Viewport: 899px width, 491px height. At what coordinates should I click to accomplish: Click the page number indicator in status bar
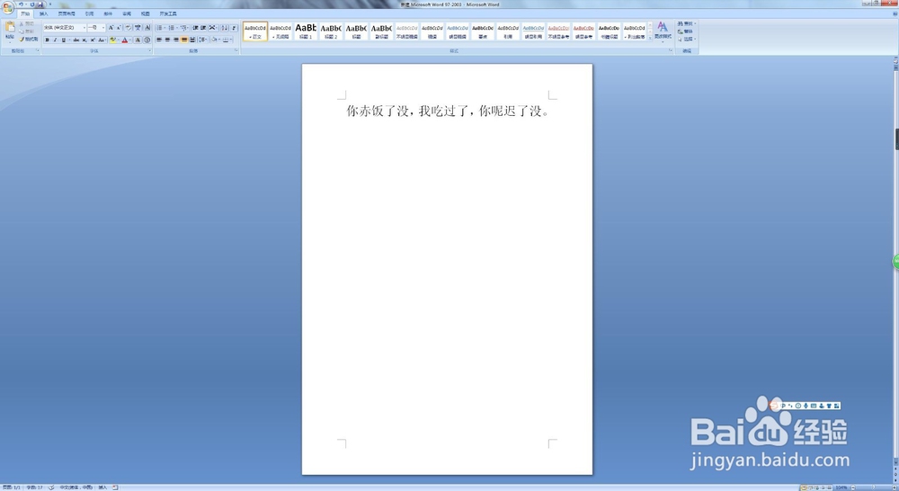12,487
